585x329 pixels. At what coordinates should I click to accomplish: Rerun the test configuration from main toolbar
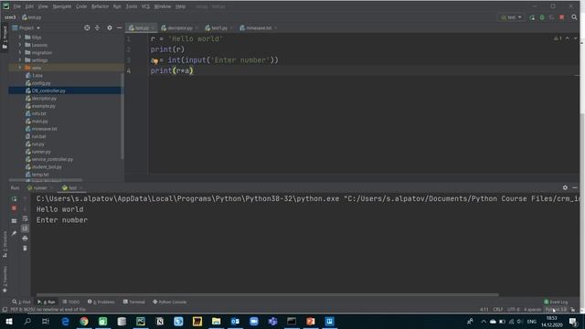(x=532, y=17)
